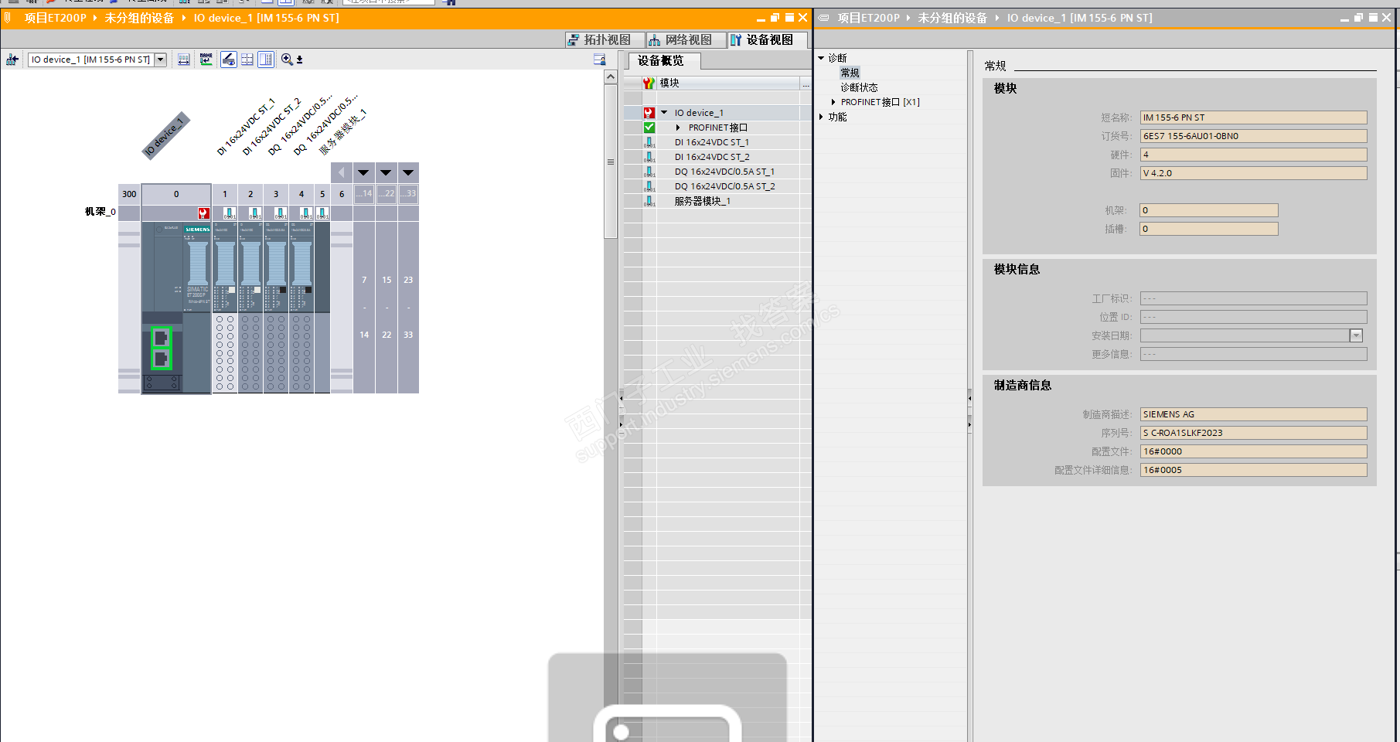1400x742 pixels.
Task: Click the status icon of DI 16x24VDC ST_1 row
Action: 649,142
